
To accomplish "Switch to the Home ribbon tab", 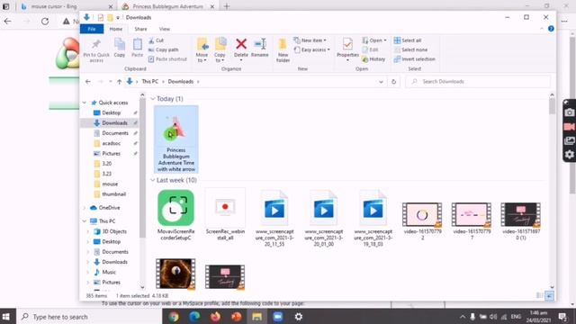I will point(116,29).
